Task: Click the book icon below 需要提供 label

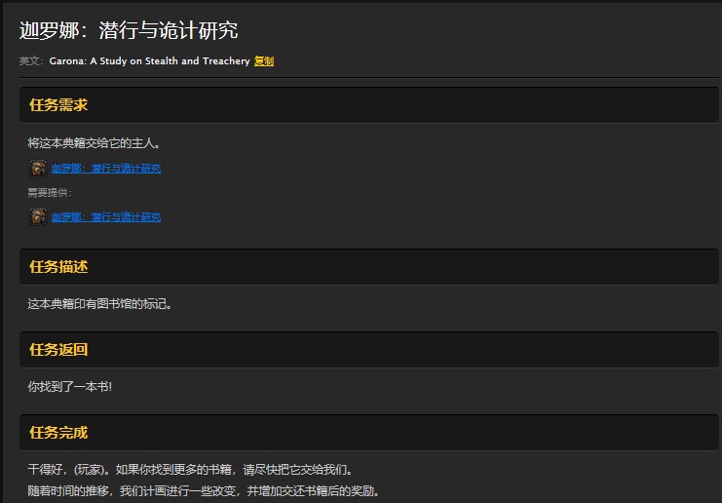Action: pyautogui.click(x=38, y=216)
